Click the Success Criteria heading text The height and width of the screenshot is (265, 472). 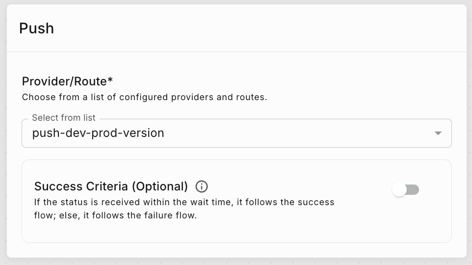[x=81, y=186]
